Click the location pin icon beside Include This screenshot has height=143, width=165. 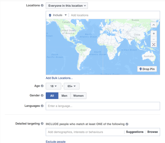click(50, 15)
